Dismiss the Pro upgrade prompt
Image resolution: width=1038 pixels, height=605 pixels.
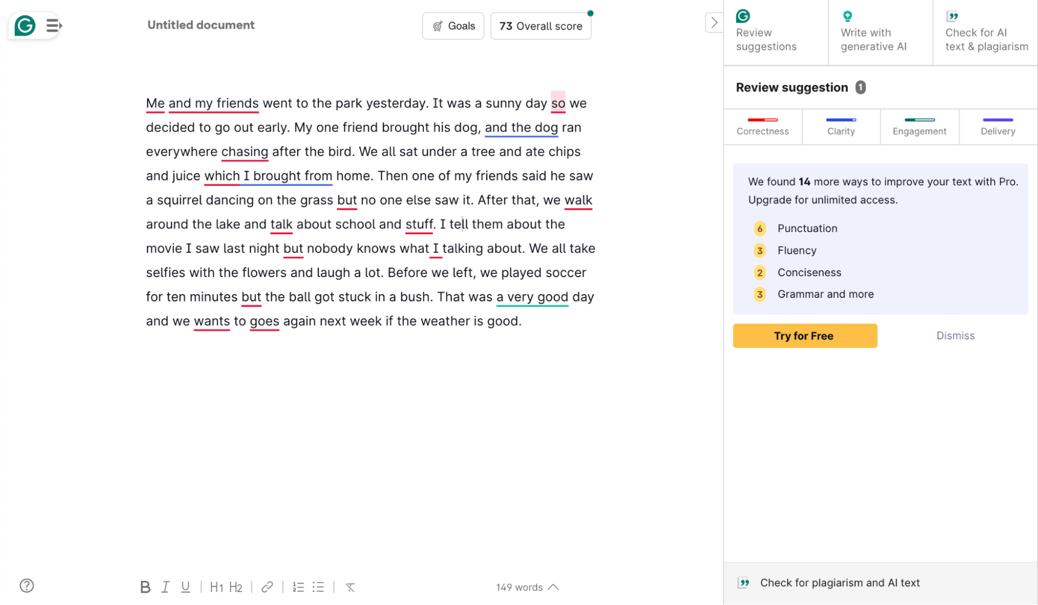955,336
